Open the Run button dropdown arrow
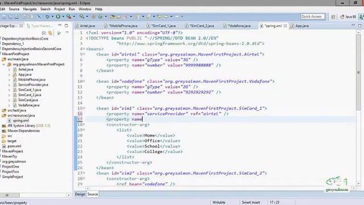This screenshot has height=205, width=364. tap(63, 17)
